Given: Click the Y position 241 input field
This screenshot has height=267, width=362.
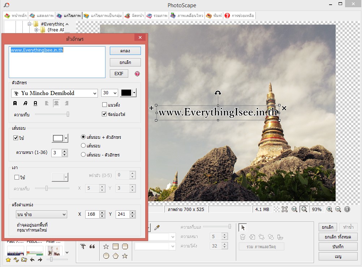Looking at the screenshot, I should click(122, 214).
